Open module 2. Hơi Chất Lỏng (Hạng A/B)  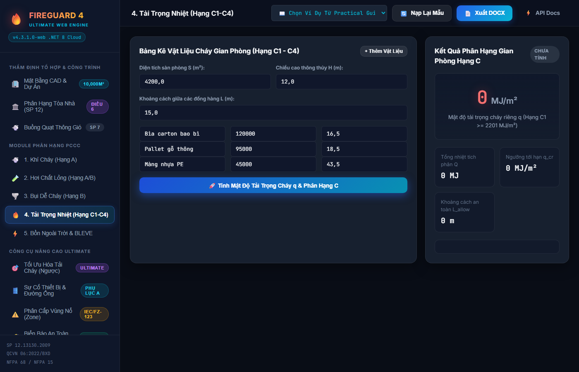pyautogui.click(x=60, y=178)
